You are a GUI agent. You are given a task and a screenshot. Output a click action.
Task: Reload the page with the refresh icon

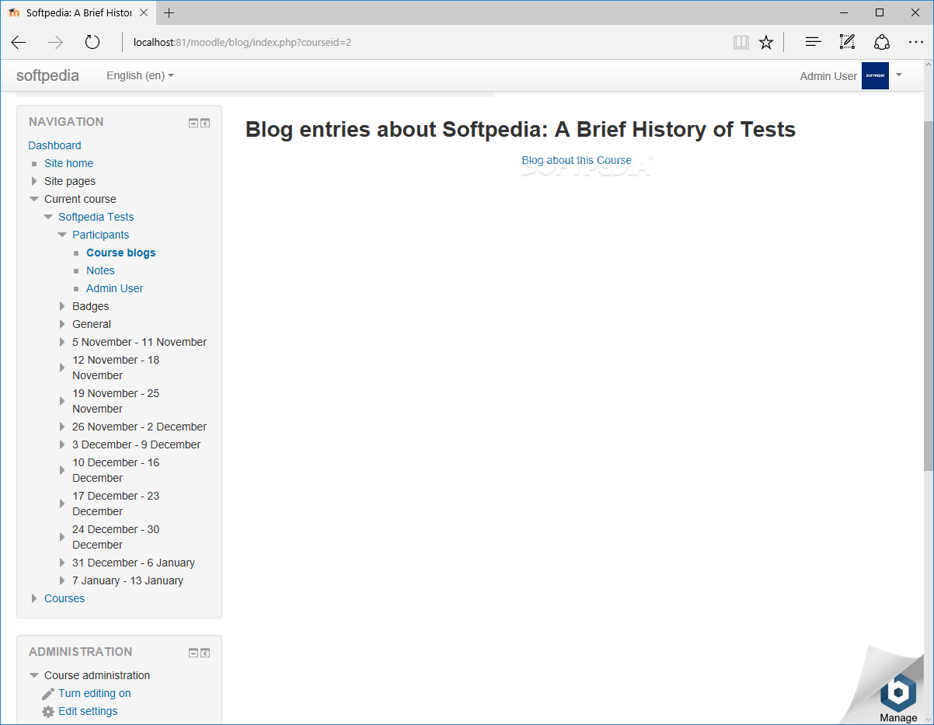92,42
